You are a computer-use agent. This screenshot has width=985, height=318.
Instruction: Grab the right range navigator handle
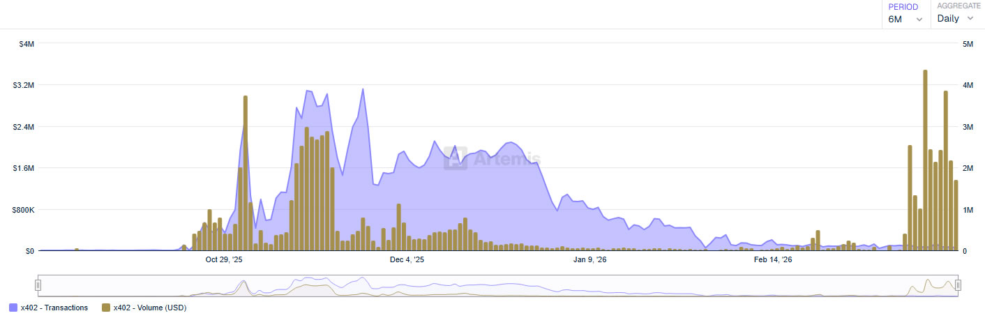958,285
